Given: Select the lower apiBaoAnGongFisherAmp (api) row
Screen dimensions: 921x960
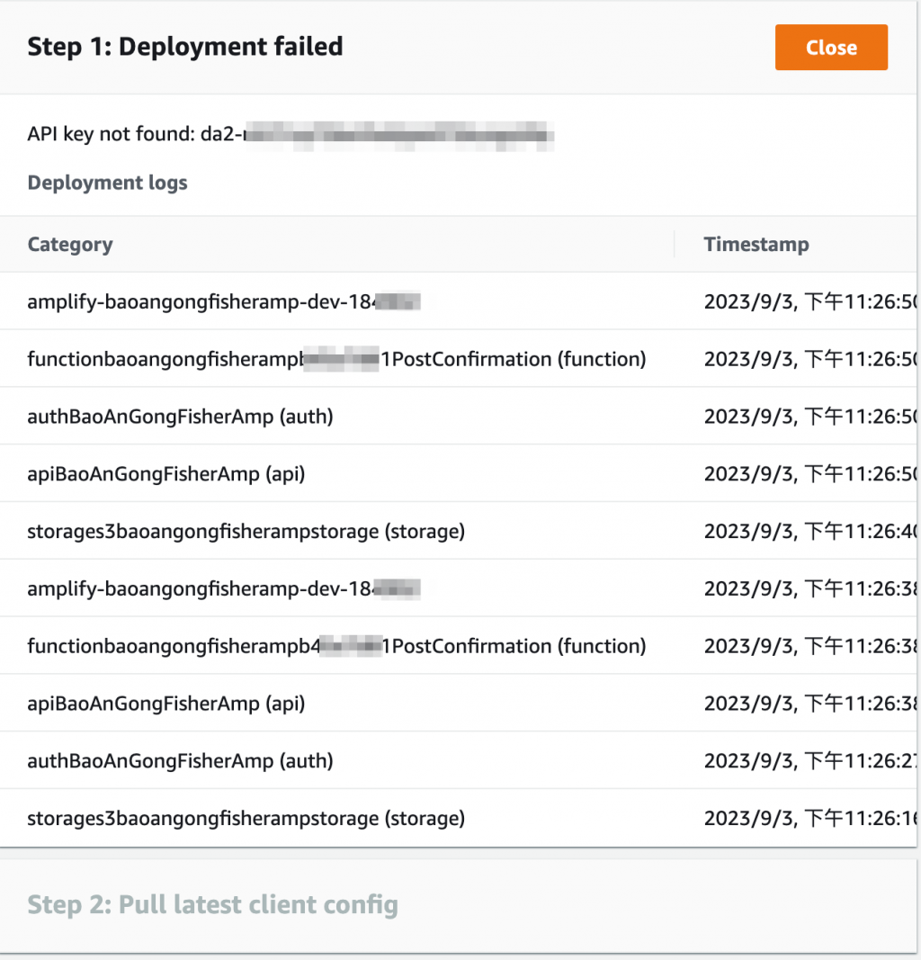Looking at the screenshot, I should click(x=166, y=704).
